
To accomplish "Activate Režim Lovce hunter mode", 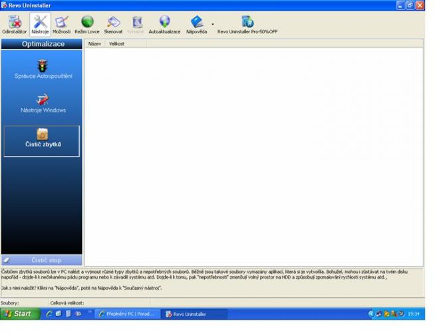I will (x=87, y=25).
